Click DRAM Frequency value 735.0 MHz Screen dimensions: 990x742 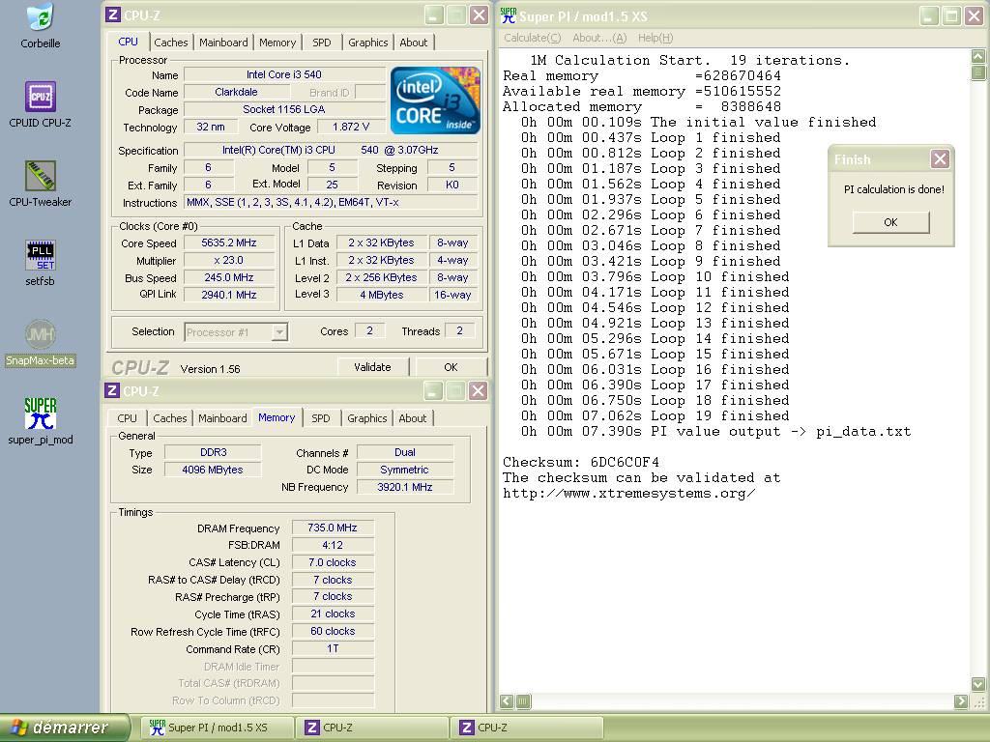tap(333, 528)
